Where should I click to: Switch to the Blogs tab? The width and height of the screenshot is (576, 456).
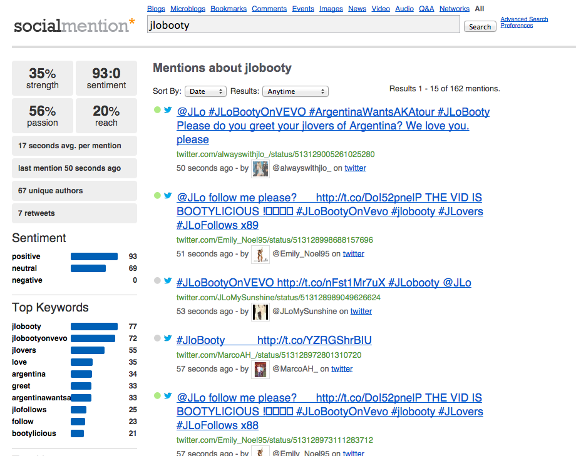pyautogui.click(x=156, y=9)
